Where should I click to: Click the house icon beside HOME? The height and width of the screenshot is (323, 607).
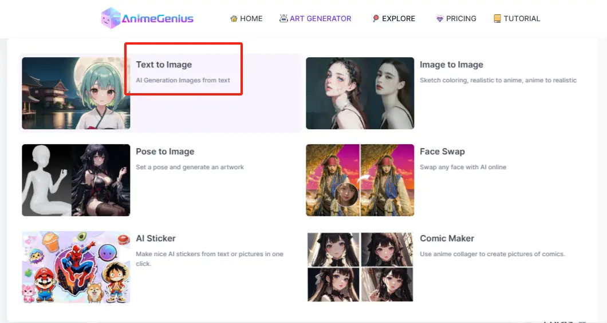[x=234, y=18]
